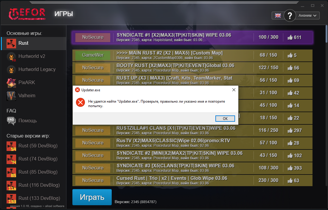Select the Hurtworld v2 icon
The height and width of the screenshot is (210, 328).
11,56
